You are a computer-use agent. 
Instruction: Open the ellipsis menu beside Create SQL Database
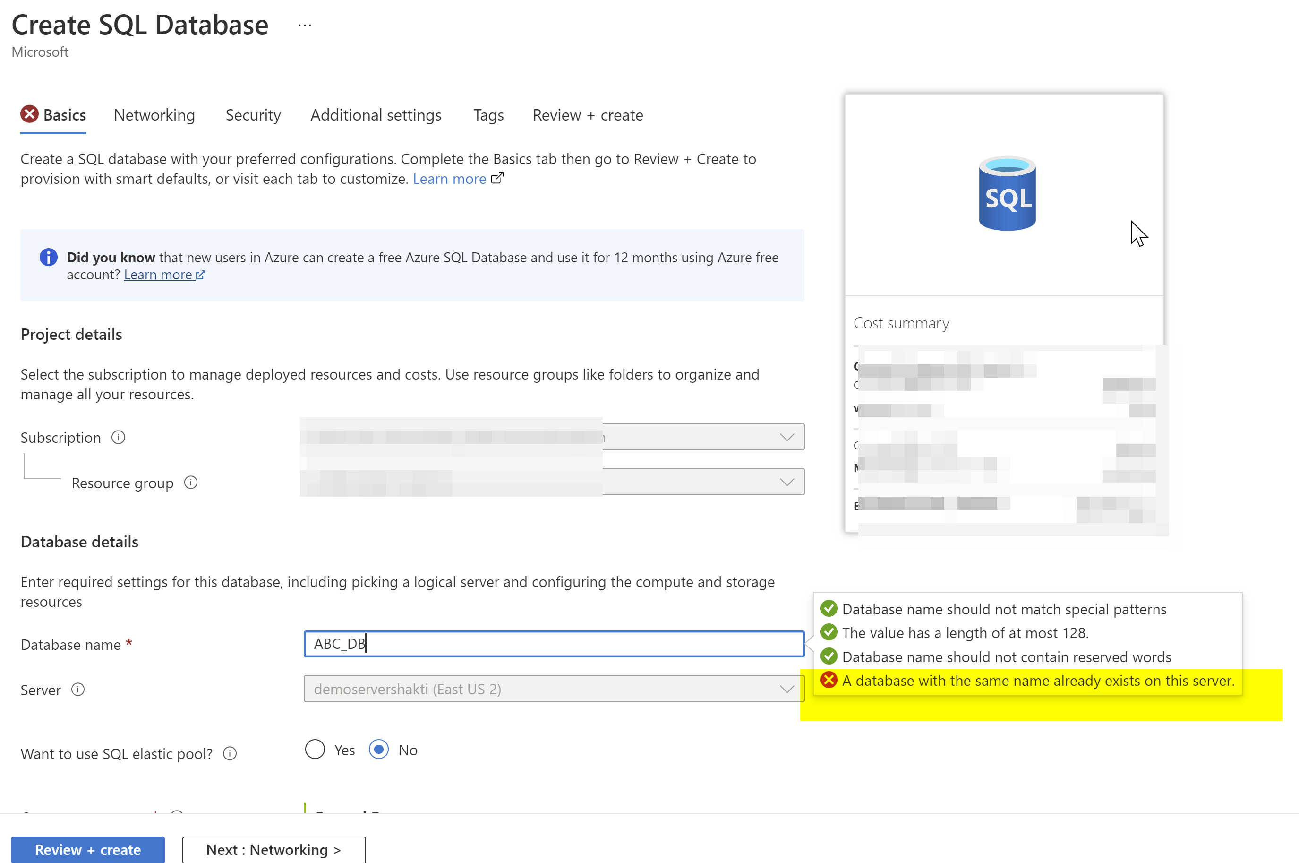pos(305,26)
